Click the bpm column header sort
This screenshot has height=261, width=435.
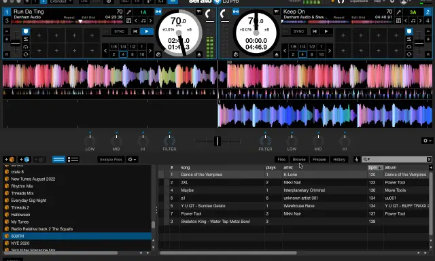(375, 167)
